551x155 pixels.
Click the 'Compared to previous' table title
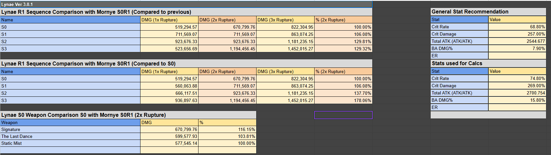click(x=186, y=12)
